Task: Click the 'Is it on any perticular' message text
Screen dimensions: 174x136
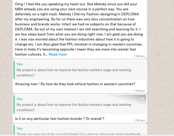Action: coord(59,119)
